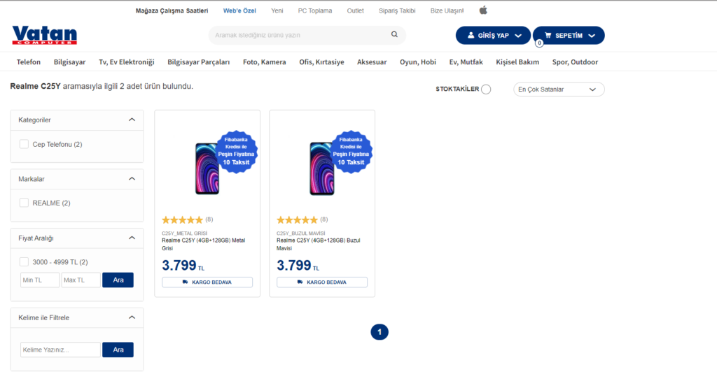The width and height of the screenshot is (717, 388).
Task: Open the Realme C25Y Metal Grisi thumbnail
Action: pyautogui.click(x=207, y=168)
